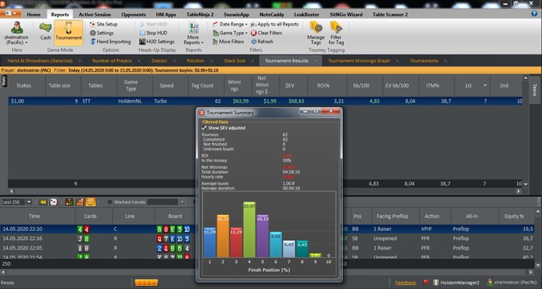The width and height of the screenshot is (542, 289).
Task: Sort hands by Equity % column
Action: pyautogui.click(x=513, y=216)
